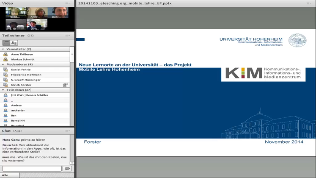The width and height of the screenshot is (316, 178).
Task: Click the chat message input field
Action: pos(32,169)
